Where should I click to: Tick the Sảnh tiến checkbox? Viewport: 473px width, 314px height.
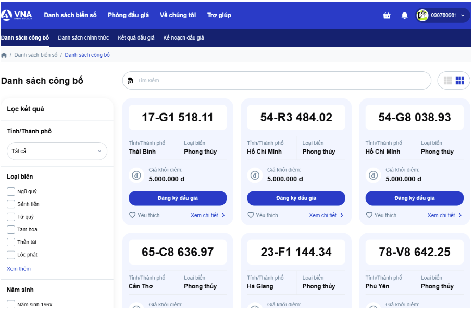click(x=11, y=204)
